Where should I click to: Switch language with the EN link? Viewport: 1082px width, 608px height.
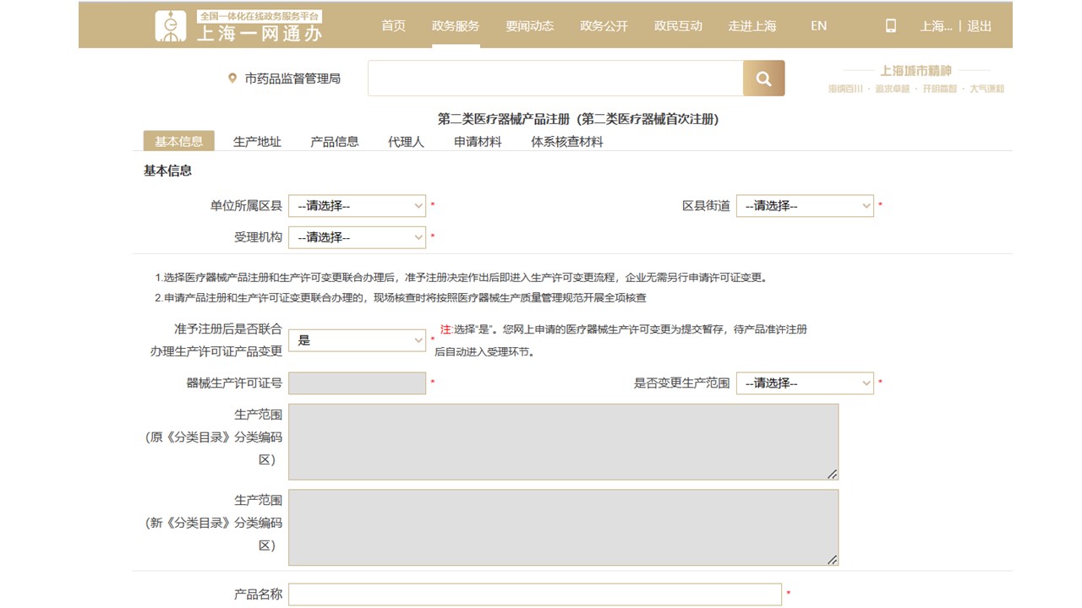818,26
